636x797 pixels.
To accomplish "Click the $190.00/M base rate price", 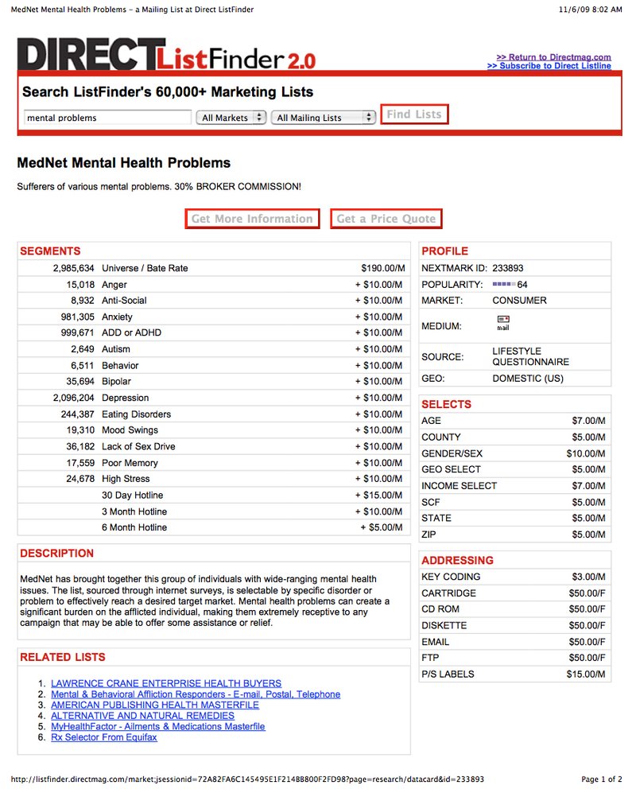I will click(383, 268).
